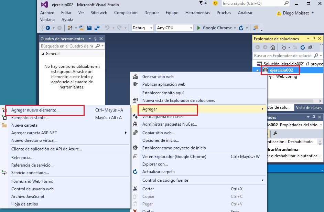Click the pending changes filter clock icon
Viewport: 324px width, 212px height.
tap(284, 47)
